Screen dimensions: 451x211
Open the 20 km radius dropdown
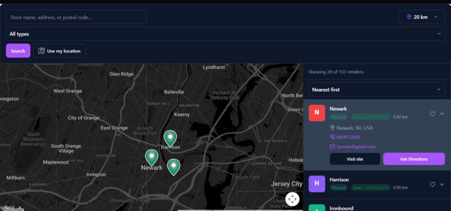[422, 17]
